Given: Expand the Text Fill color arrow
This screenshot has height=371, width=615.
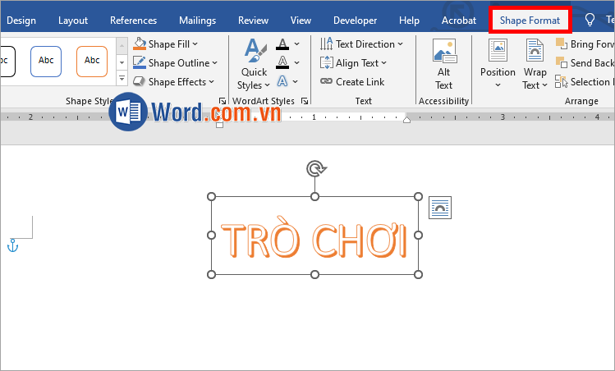Looking at the screenshot, I should pyautogui.click(x=297, y=44).
